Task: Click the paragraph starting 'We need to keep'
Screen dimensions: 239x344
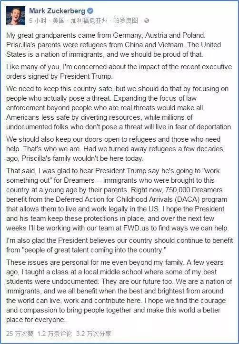Action: click(x=119, y=108)
